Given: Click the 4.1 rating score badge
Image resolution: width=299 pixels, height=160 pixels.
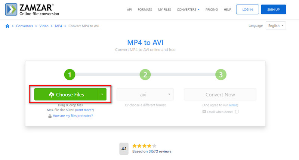Looking at the screenshot, I should pos(124,148).
